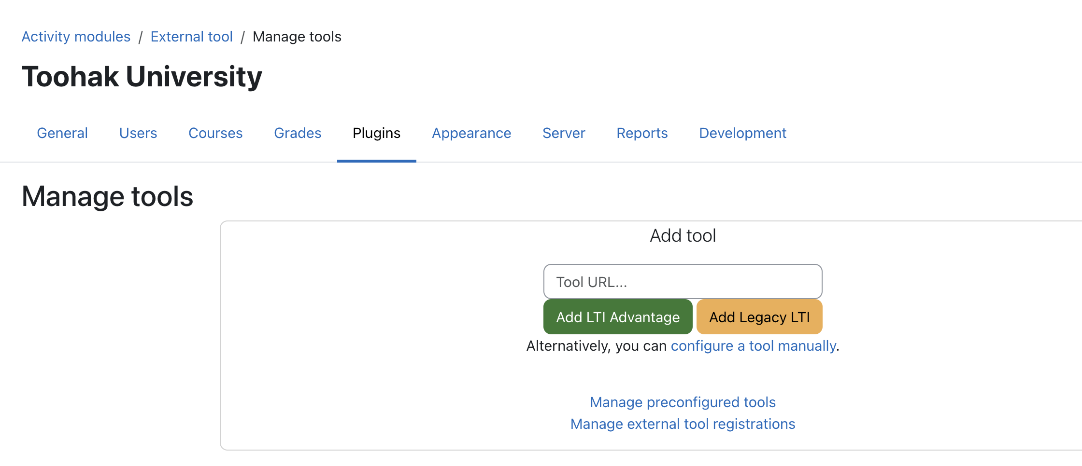
Task: Go to External tool breadcrumb link
Action: click(191, 37)
